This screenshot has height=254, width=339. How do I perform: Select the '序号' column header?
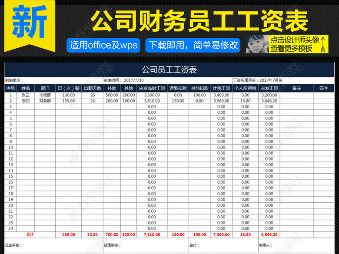coord(10,88)
